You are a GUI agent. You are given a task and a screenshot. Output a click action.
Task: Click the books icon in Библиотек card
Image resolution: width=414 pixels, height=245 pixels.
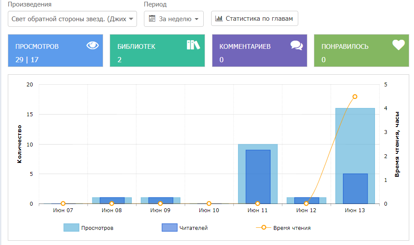pyautogui.click(x=193, y=45)
